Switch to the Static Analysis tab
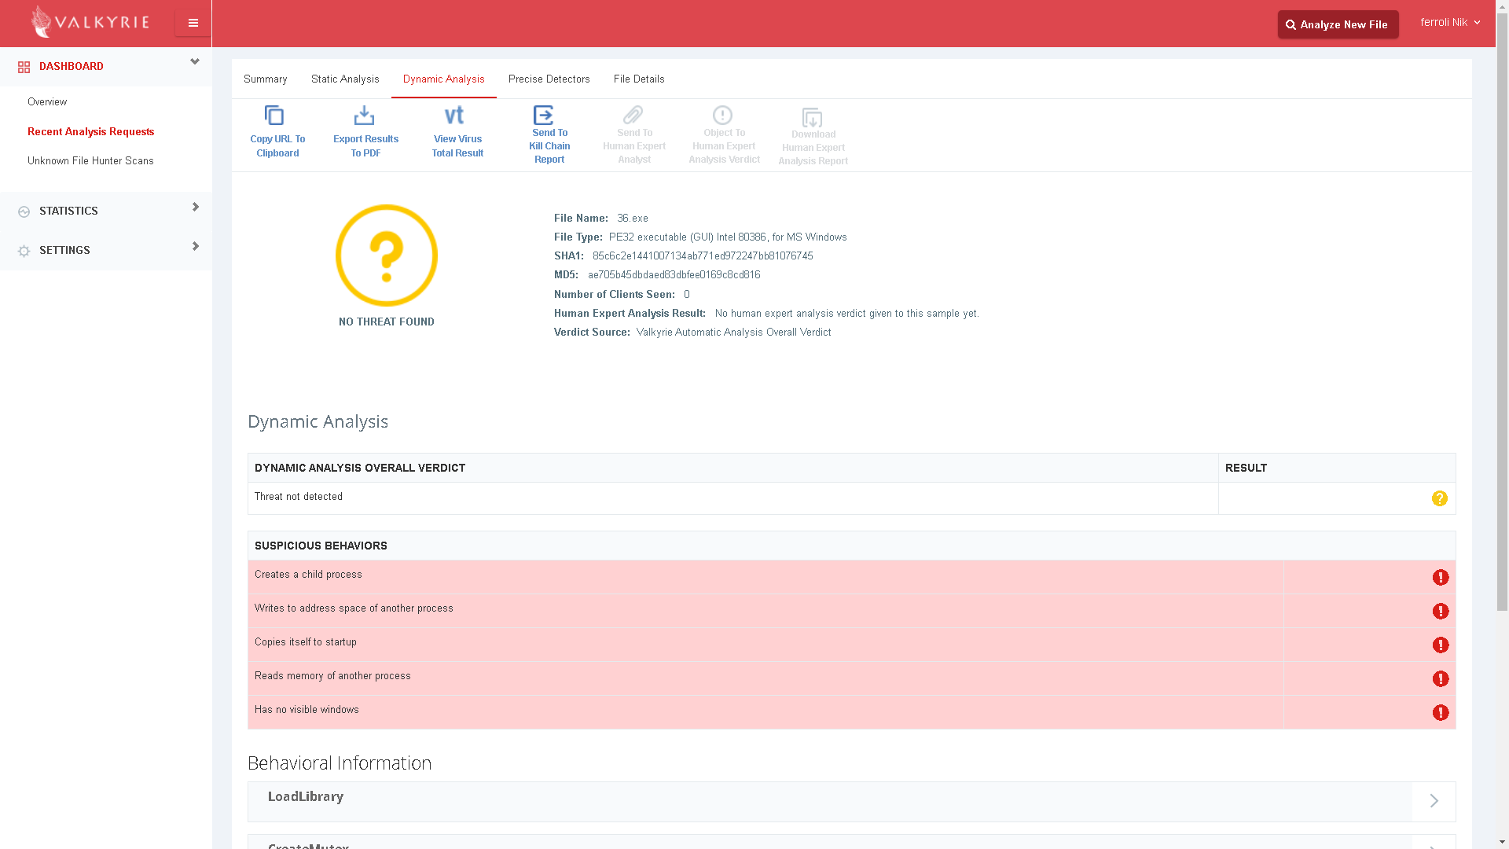 coord(345,79)
